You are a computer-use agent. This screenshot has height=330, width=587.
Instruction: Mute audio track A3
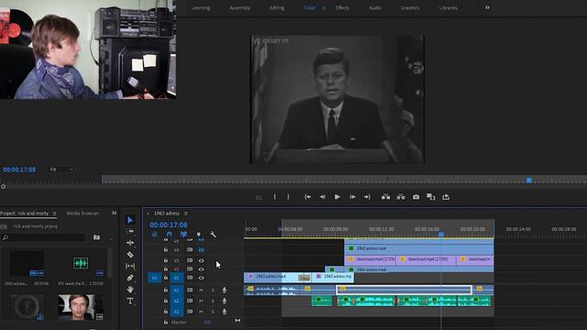pos(201,312)
